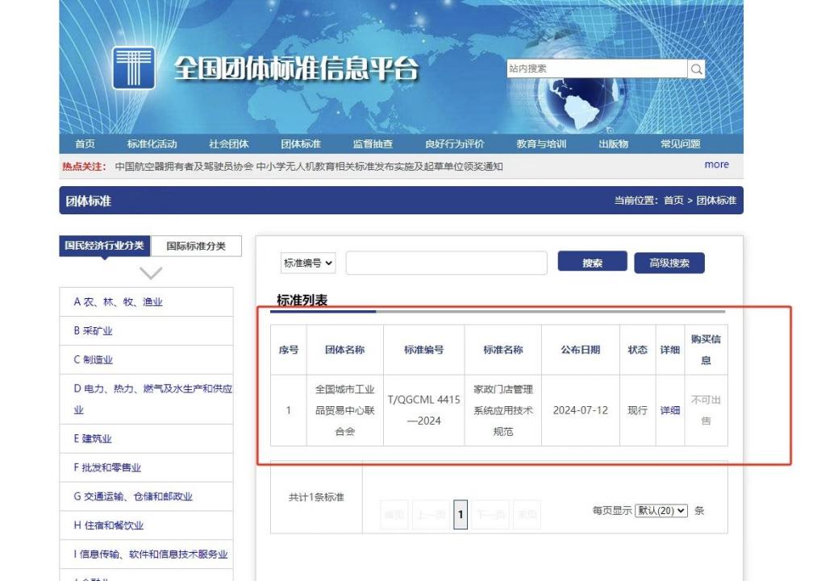Click the platform logo icon
Screen dimensions: 817x581
(133, 67)
